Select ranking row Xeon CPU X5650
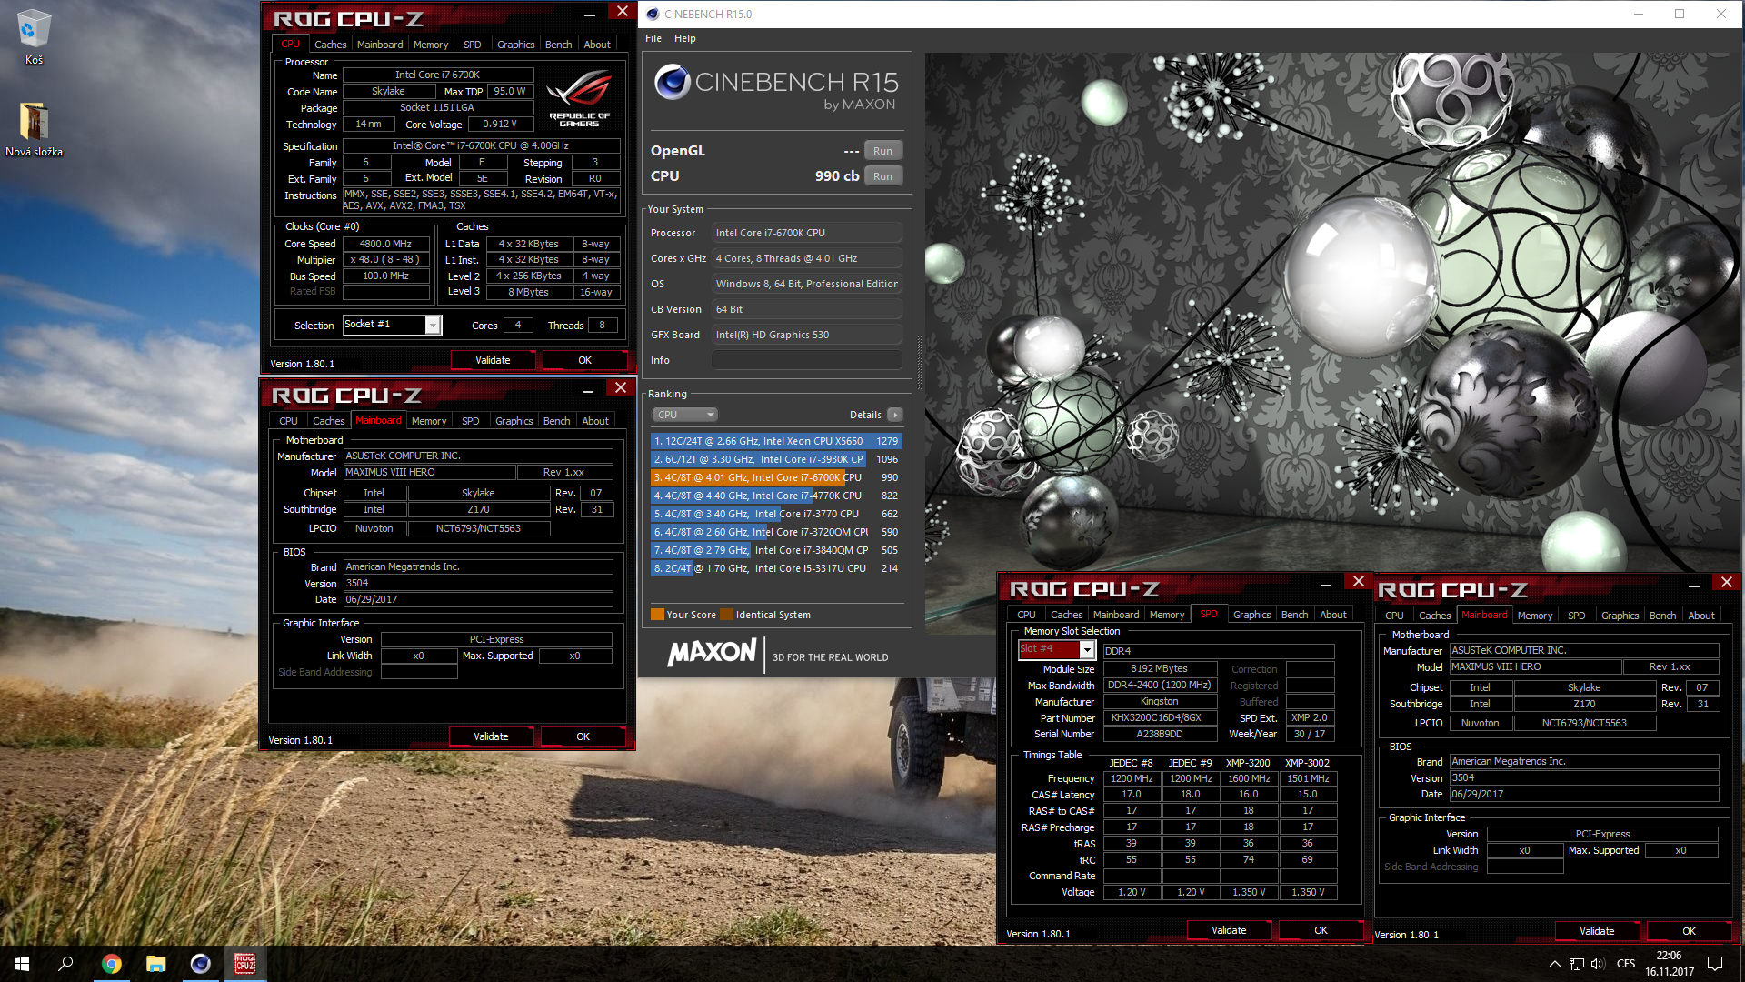The image size is (1745, 982). 775,441
